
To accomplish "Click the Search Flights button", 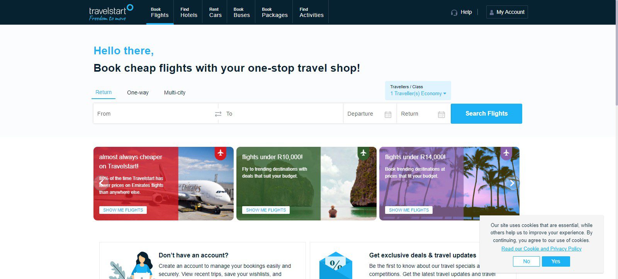I will (486, 114).
